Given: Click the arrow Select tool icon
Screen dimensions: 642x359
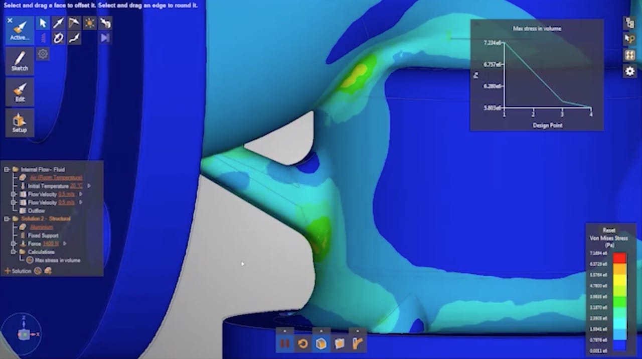Looking at the screenshot, I should 43,23.
